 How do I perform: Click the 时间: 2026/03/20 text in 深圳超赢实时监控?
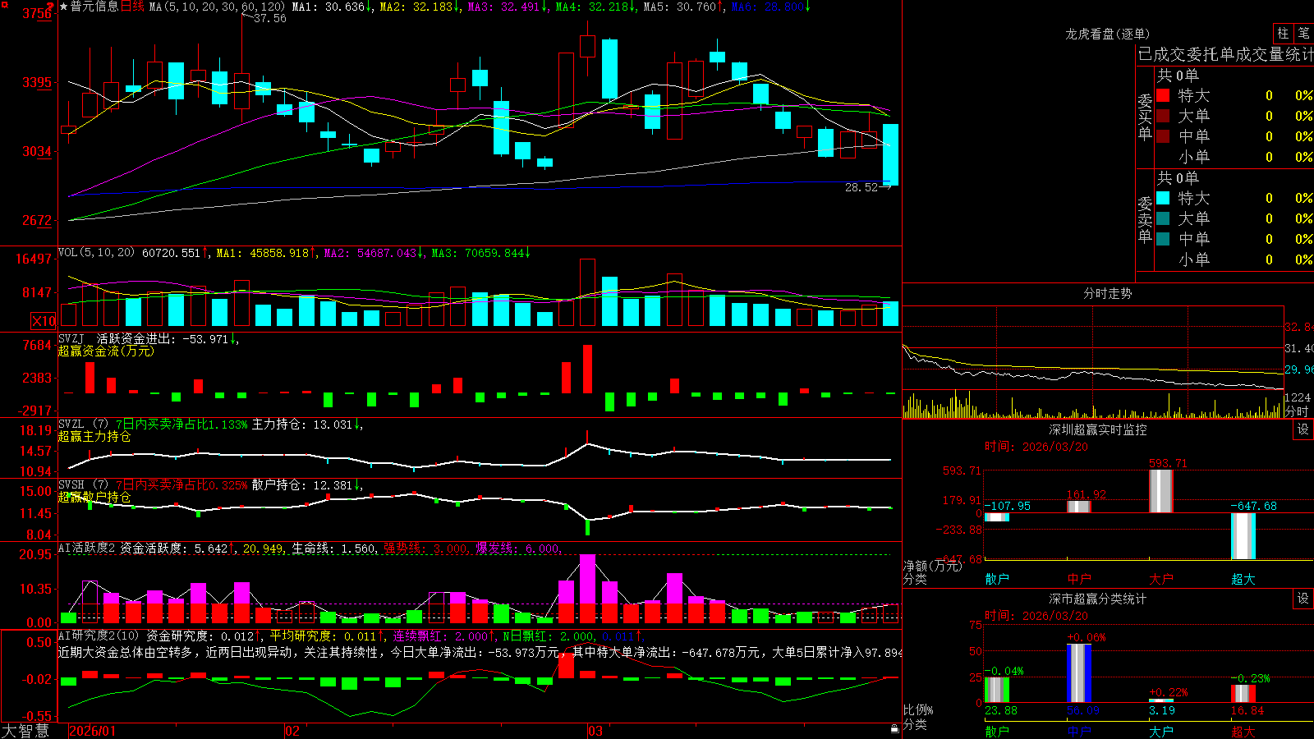pos(1036,447)
